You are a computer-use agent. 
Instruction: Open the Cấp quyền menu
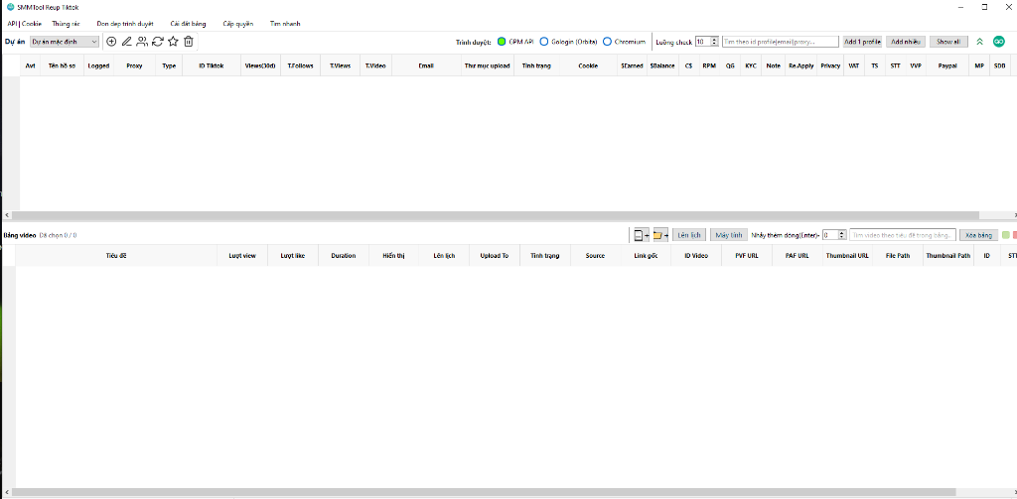pyautogui.click(x=238, y=24)
